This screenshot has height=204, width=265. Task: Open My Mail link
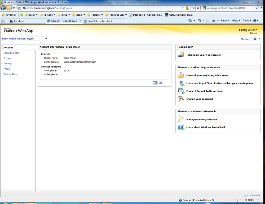click(x=245, y=39)
